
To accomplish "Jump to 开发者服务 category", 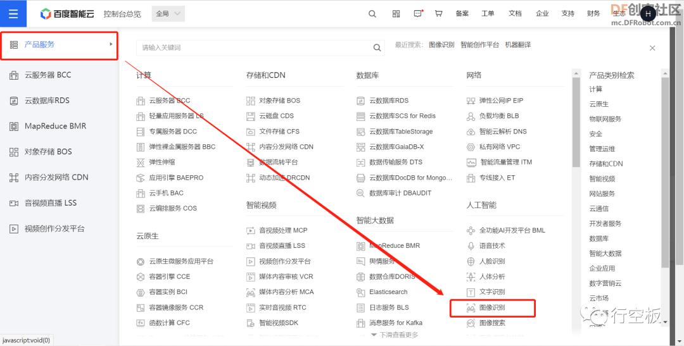I will click(x=605, y=223).
